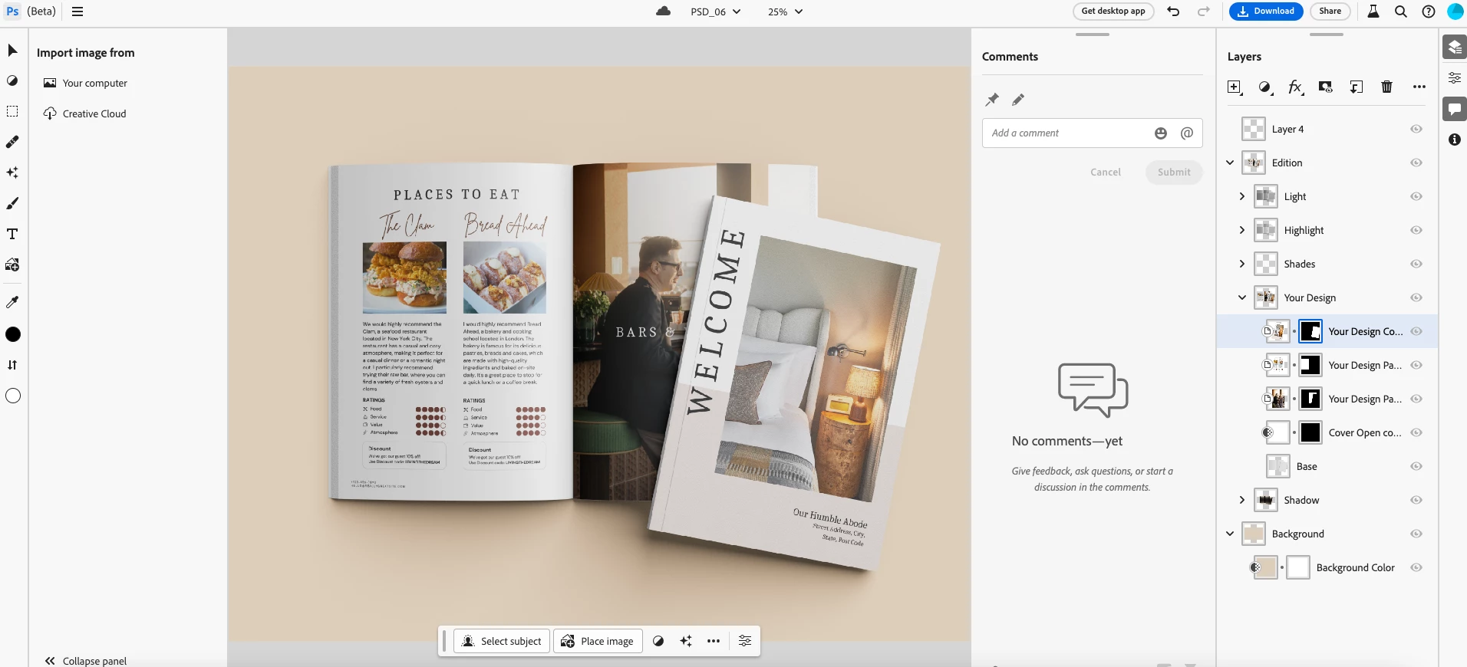1467x667 pixels.
Task: Click Get desktop app button
Action: coord(1113,11)
